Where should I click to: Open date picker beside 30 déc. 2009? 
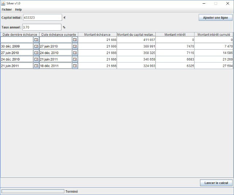36,46
